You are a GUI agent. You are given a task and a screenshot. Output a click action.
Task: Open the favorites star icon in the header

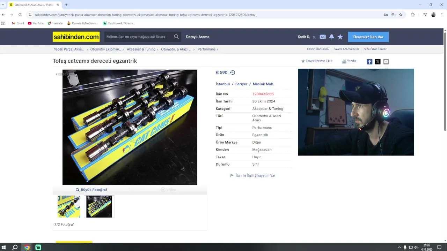click(340, 37)
